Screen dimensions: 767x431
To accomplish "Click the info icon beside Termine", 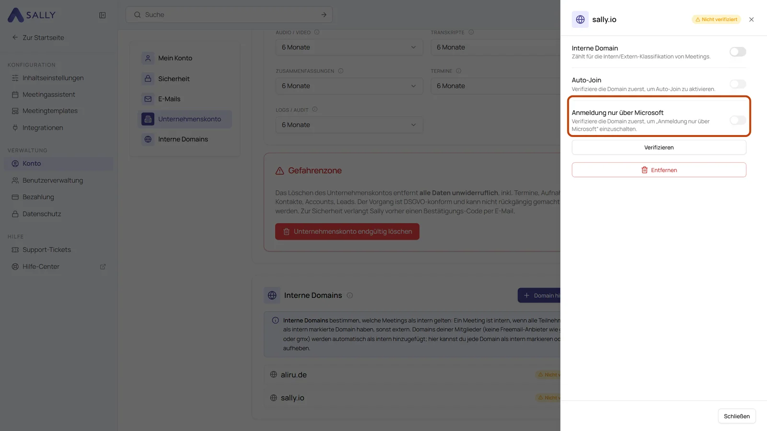I will pos(458,71).
